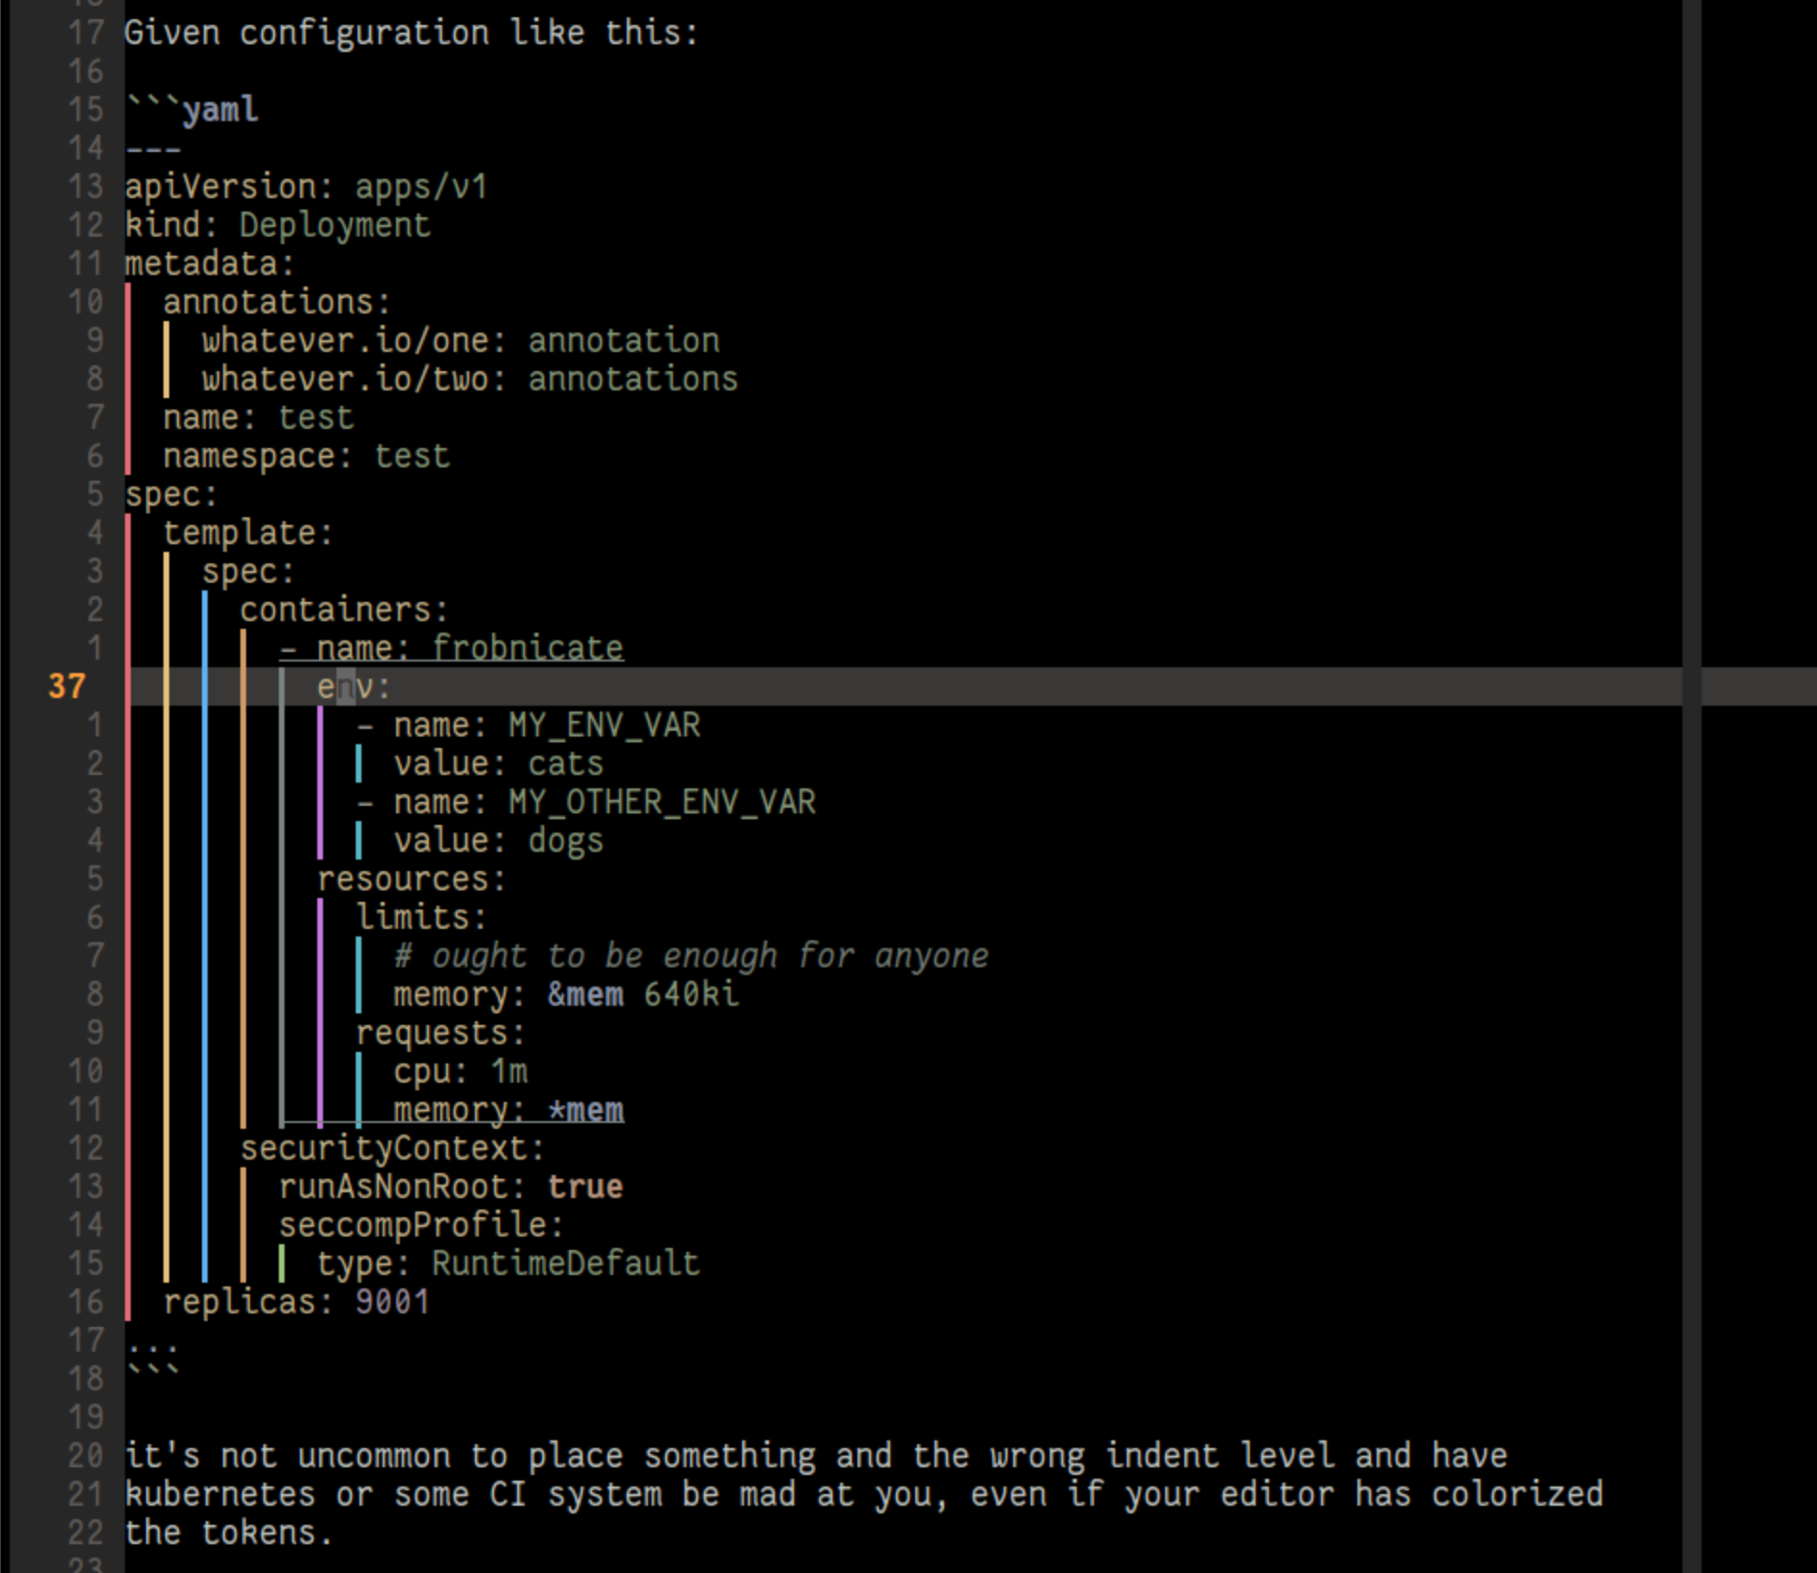Click the 'annotations:' key line
This screenshot has height=1573, width=1817.
pos(277,302)
